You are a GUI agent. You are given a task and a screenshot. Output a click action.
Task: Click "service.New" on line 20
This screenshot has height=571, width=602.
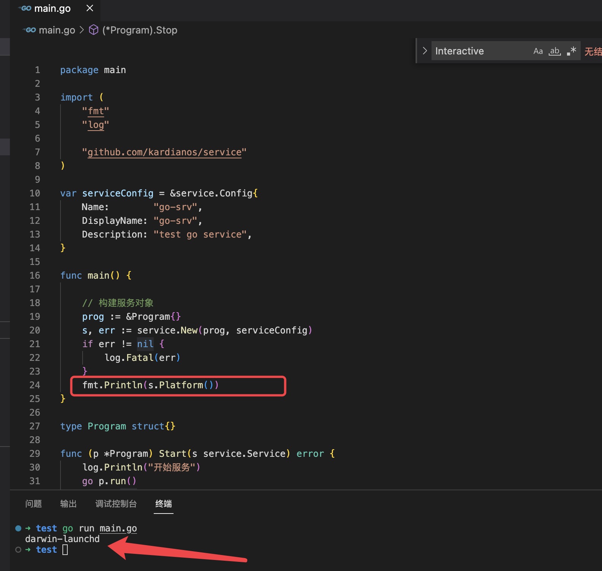click(x=167, y=330)
